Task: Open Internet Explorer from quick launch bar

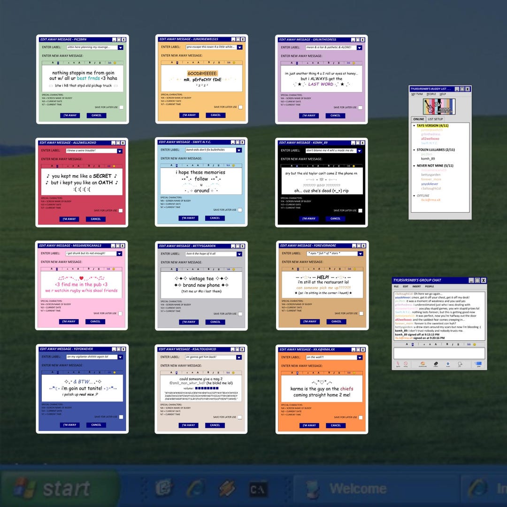Action: (195, 489)
